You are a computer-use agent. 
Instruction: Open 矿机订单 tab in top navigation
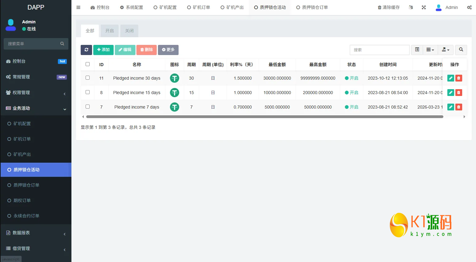tap(199, 7)
